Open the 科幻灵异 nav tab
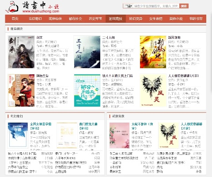Screen dimensions: 212x177 tap(136, 19)
